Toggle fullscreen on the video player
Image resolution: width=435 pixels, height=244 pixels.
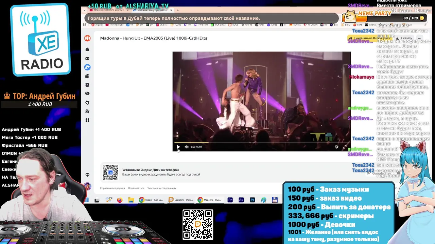coord(345,147)
